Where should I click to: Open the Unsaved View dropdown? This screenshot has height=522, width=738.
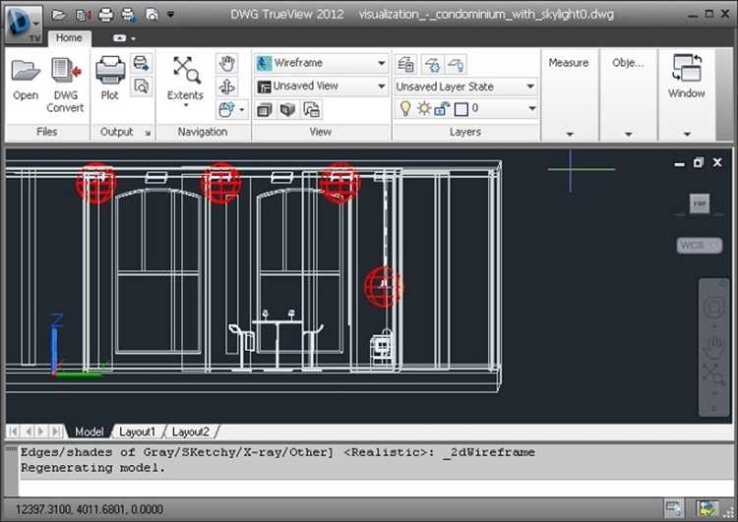click(322, 87)
